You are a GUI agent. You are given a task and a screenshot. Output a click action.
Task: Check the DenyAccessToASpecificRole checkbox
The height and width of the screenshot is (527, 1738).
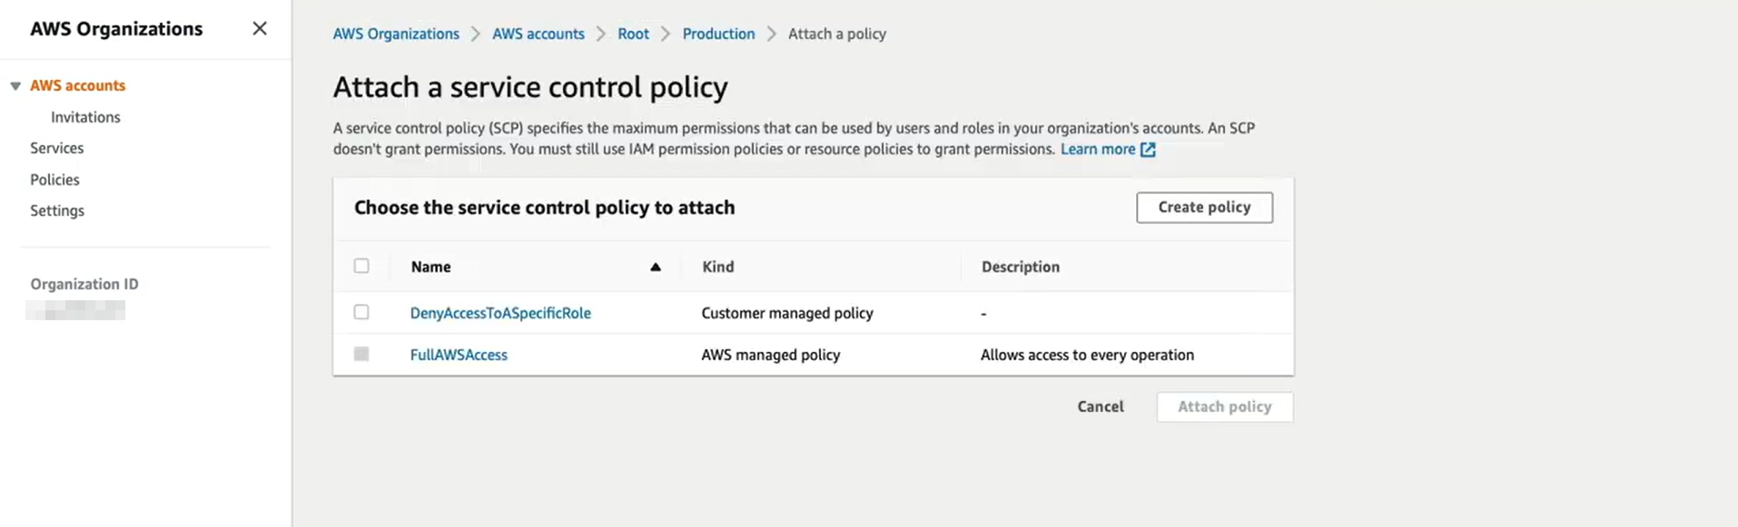pos(361,312)
